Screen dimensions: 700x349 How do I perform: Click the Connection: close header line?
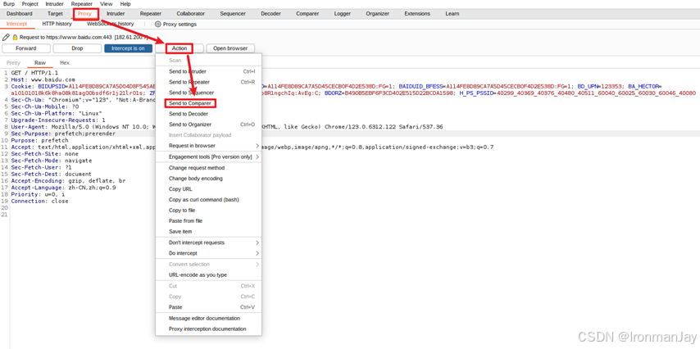click(39, 202)
